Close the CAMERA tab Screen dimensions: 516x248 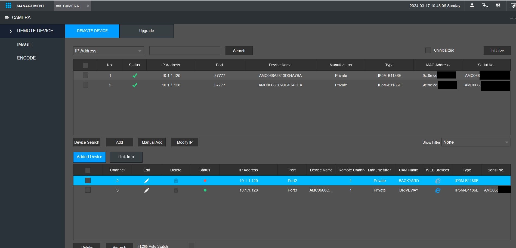pyautogui.click(x=88, y=6)
